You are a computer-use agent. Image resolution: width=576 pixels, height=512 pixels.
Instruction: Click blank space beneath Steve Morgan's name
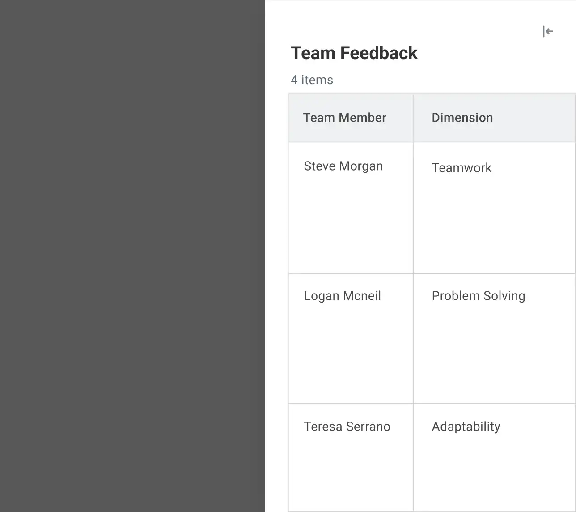point(350,224)
